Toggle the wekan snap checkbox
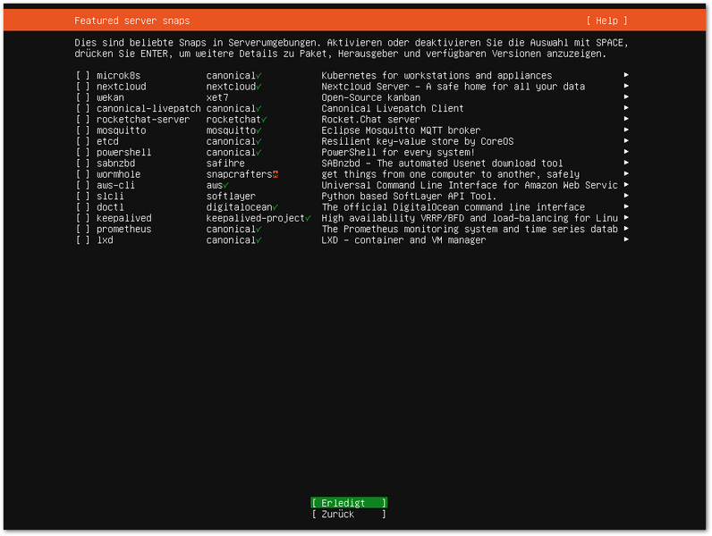Screen dimensions: 712x536 pyautogui.click(x=83, y=97)
